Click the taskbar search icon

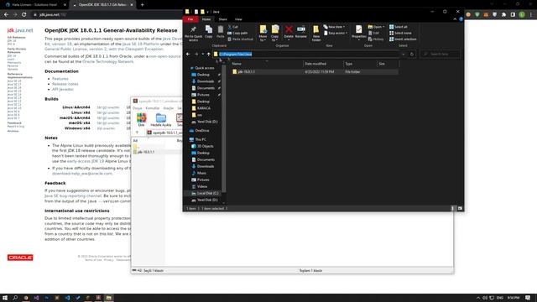point(15,298)
